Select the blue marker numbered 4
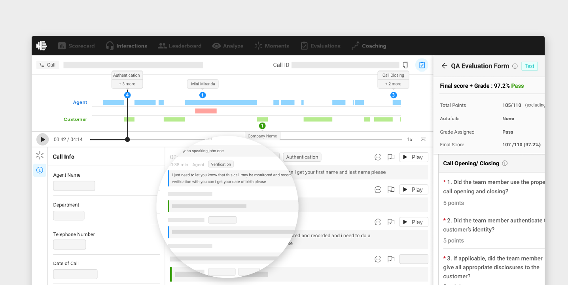The height and width of the screenshot is (285, 568). click(127, 95)
